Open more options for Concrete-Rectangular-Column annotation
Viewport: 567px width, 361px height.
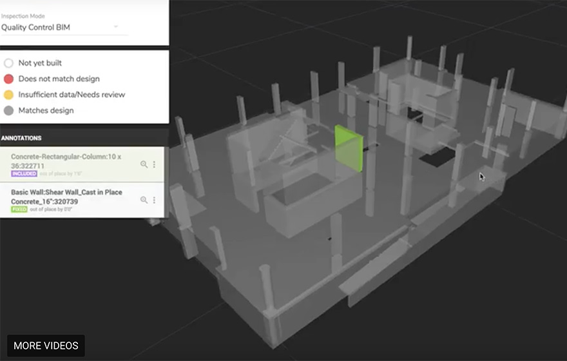point(154,164)
